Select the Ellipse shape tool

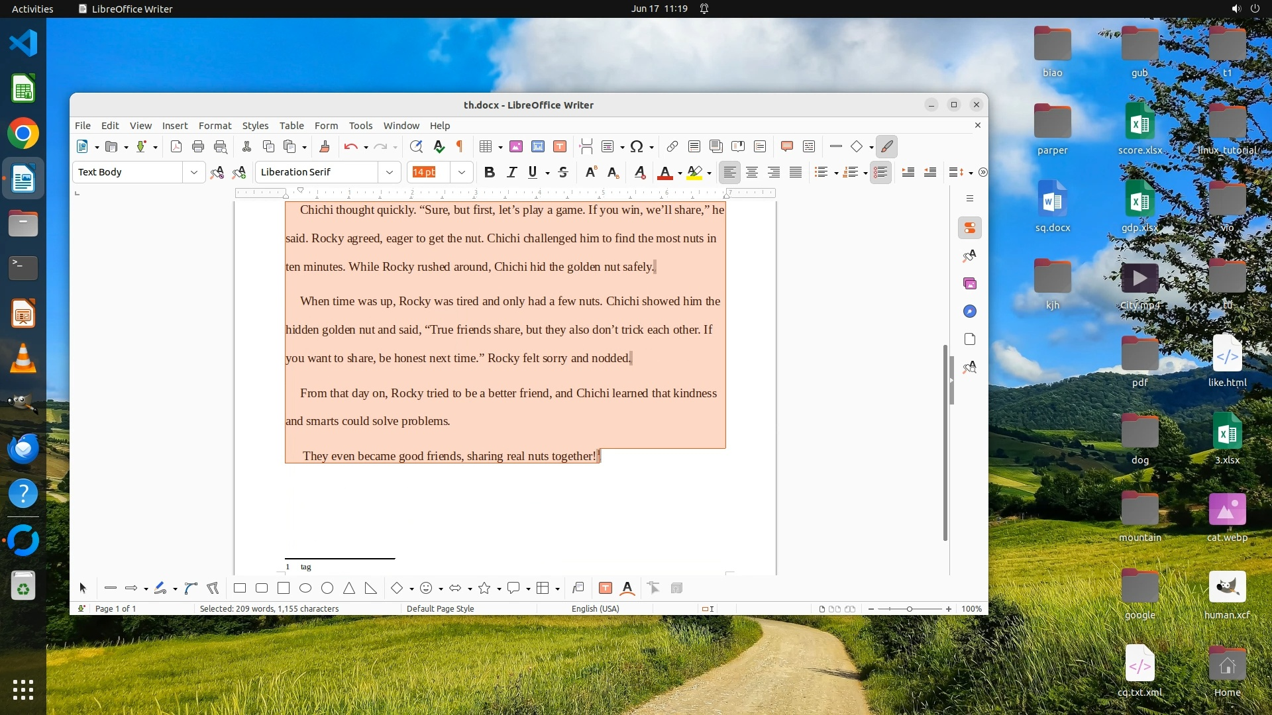(305, 589)
